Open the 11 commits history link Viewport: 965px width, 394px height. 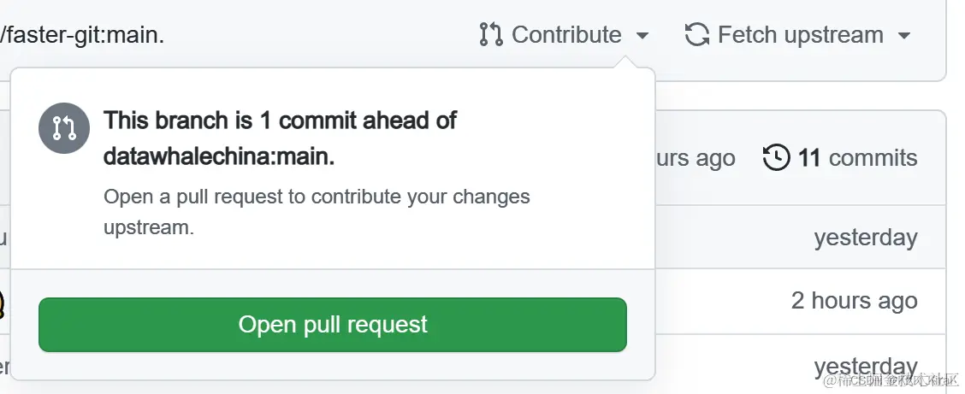(857, 158)
